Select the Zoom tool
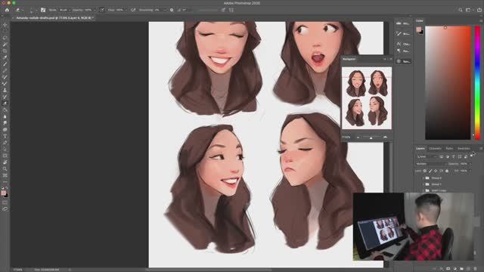Image resolution: width=484 pixels, height=272 pixels. 5,168
